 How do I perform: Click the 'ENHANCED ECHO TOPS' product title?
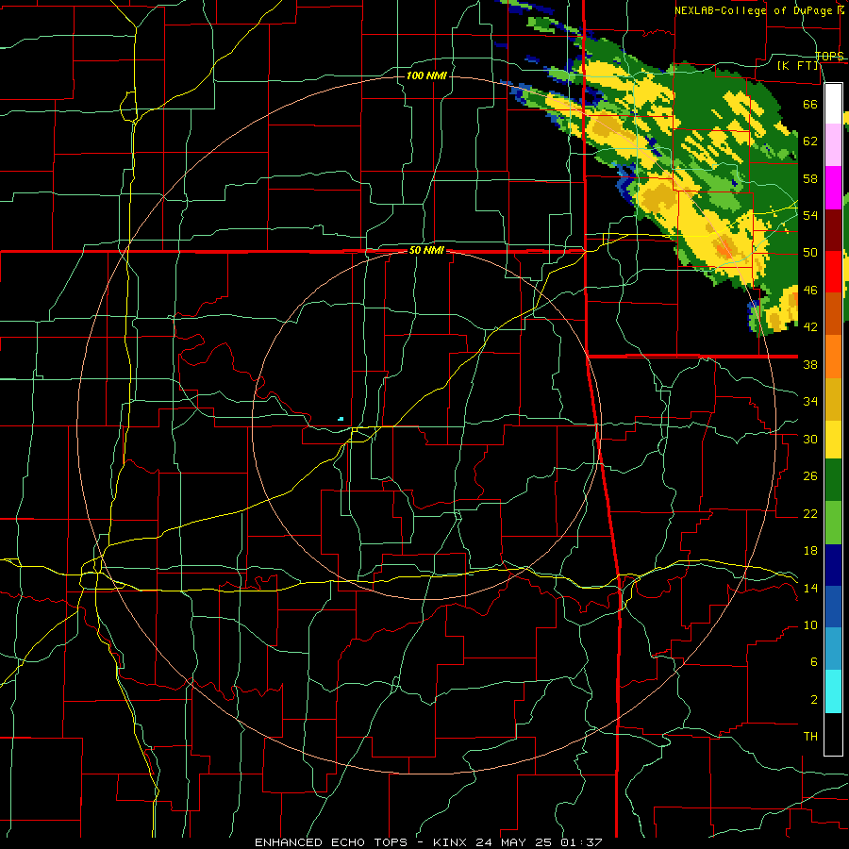click(x=331, y=842)
